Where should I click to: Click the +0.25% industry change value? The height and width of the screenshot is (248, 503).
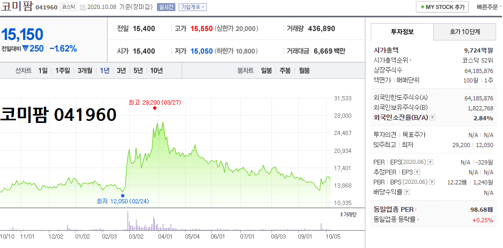tap(483, 220)
